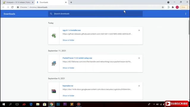This screenshot has height=107, width=190.
Task: Open Windows taskbar search
Action: point(10,104)
